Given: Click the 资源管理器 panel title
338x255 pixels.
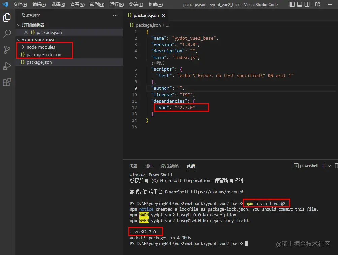Looking at the screenshot, I should [31, 15].
